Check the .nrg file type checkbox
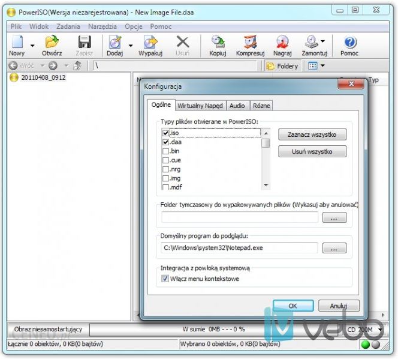The width and height of the screenshot is (398, 359). [166, 169]
